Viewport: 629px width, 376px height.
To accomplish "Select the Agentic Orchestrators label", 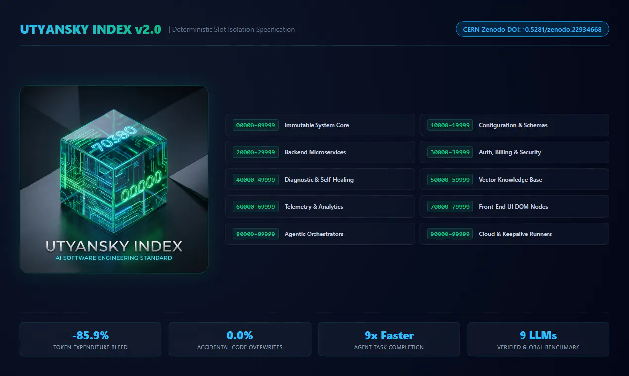I will pos(314,234).
